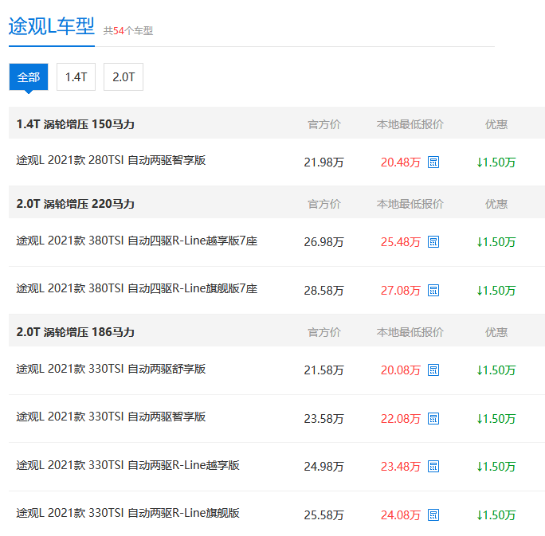This screenshot has height=536, width=545.
Task: Filter models by 2.0T tab
Action: point(124,77)
